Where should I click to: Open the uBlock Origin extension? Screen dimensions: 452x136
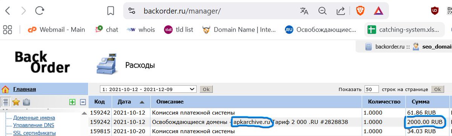click(x=434, y=11)
